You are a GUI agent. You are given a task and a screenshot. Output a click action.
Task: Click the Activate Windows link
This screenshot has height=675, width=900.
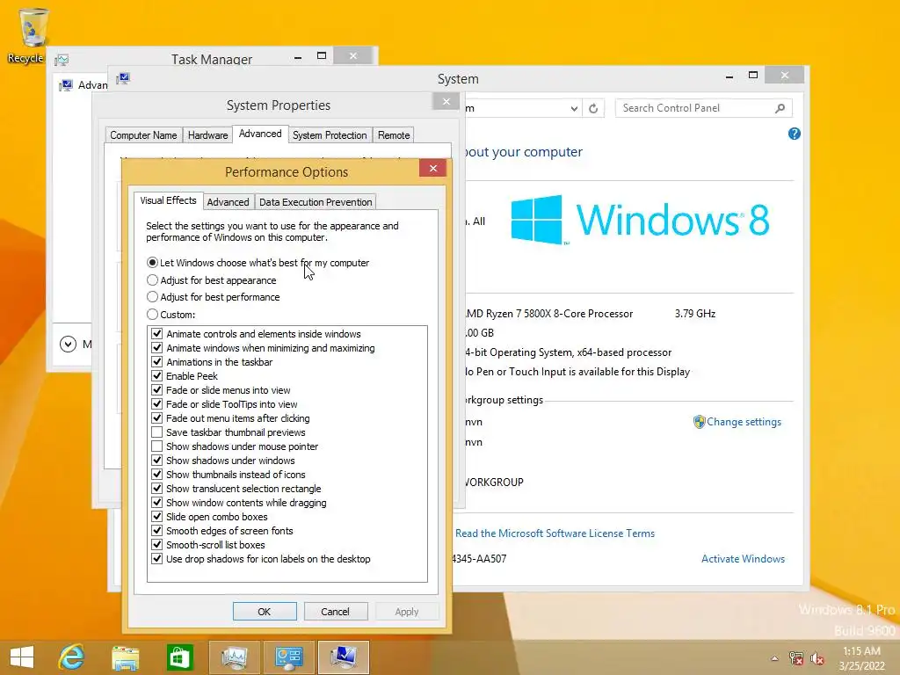pyautogui.click(x=743, y=558)
